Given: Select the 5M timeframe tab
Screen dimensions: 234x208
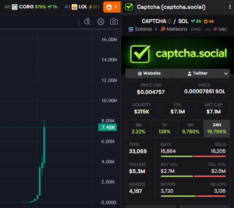Looking at the screenshot, I should pos(139,128).
